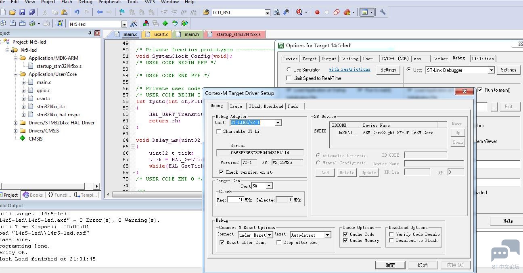
Task: Open Connect under Reset dropdown
Action: [x=270, y=235]
